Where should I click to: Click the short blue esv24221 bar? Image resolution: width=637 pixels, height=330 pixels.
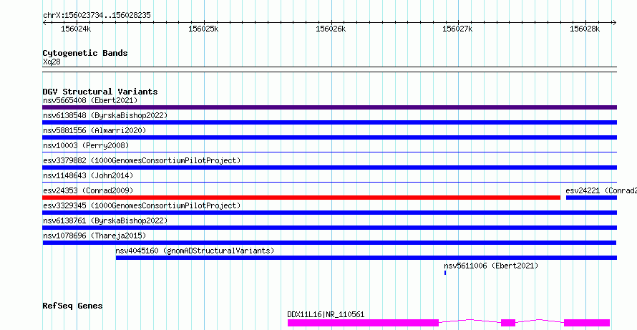tap(591, 198)
